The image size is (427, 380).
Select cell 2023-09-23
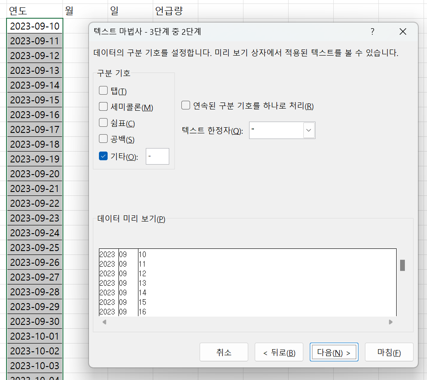click(x=35, y=218)
